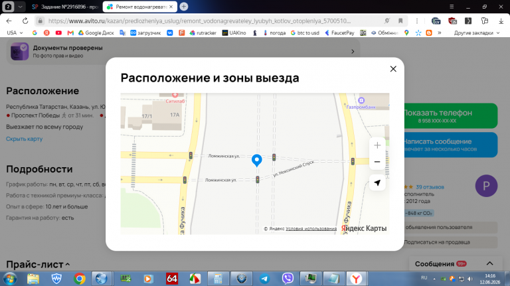Click the Газпромбанк marker on the map
The height and width of the screenshot is (286, 510).
coord(361,104)
